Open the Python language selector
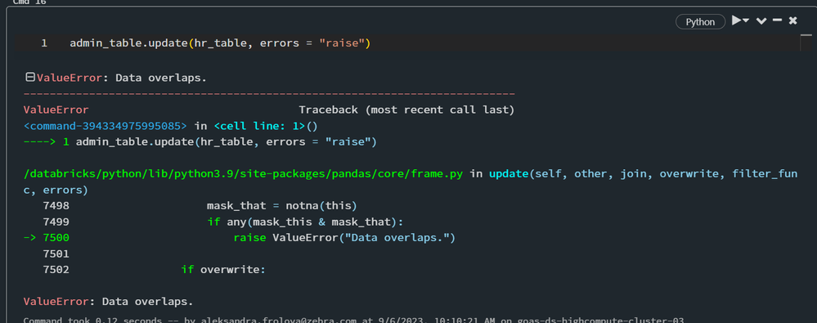 click(700, 22)
